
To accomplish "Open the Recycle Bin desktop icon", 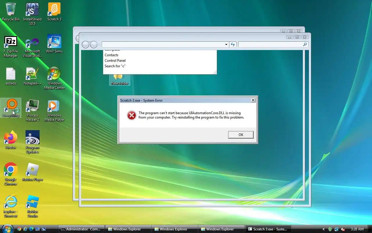I will point(11,12).
